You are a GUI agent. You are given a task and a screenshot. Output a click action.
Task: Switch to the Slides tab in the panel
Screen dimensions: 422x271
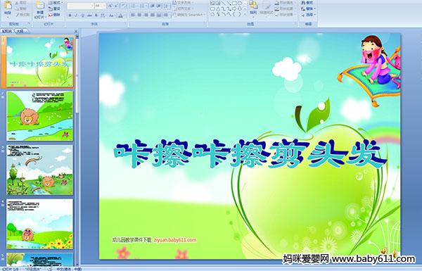tap(7, 31)
